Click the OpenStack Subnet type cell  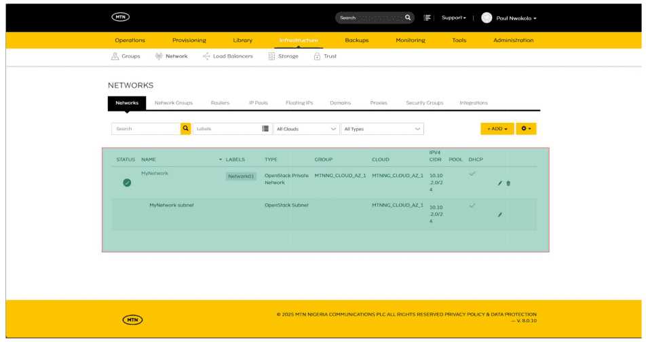point(286,205)
